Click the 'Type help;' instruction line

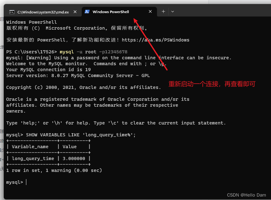coord(116,123)
